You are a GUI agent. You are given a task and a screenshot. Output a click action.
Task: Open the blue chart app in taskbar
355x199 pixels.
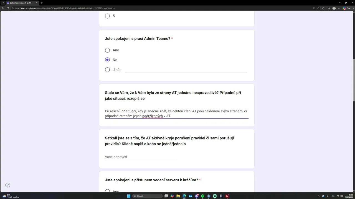pyautogui.click(x=191, y=196)
